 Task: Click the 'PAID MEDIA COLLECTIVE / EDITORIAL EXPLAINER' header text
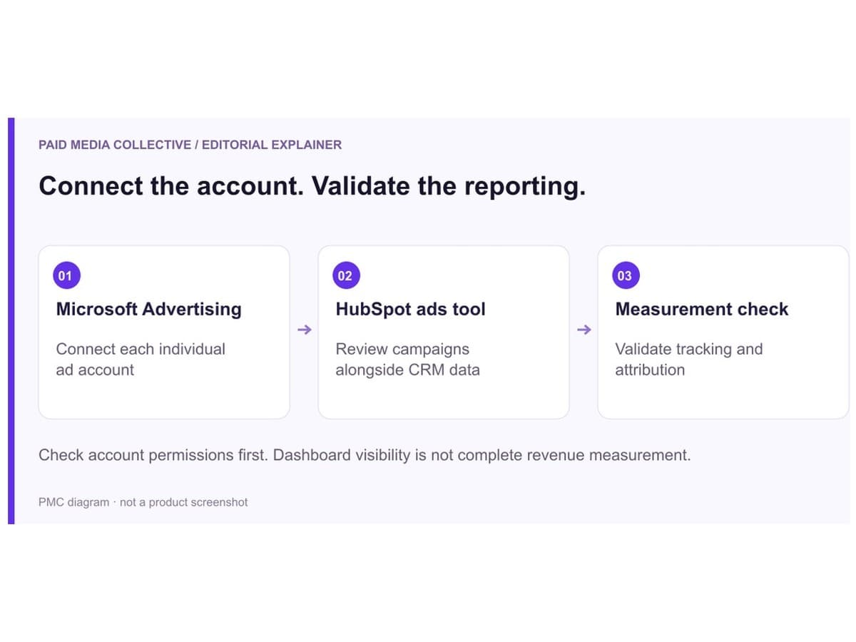(190, 145)
